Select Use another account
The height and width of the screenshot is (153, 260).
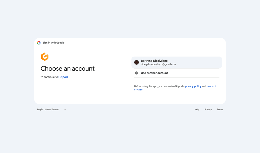click(154, 73)
